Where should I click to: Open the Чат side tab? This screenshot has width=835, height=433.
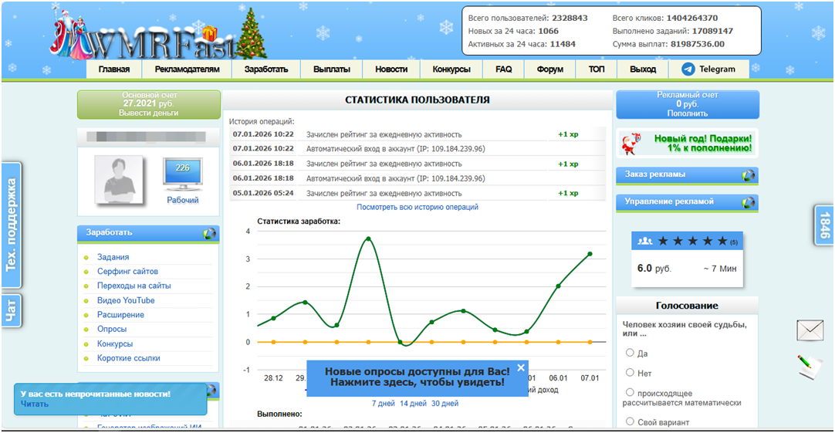11,310
